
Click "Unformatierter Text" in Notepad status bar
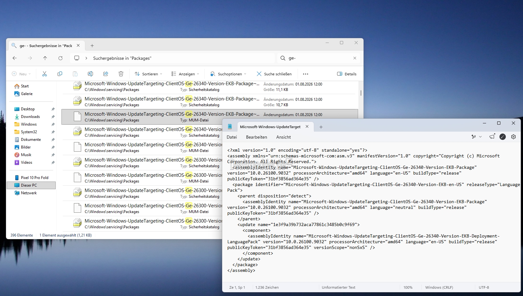pos(338,287)
